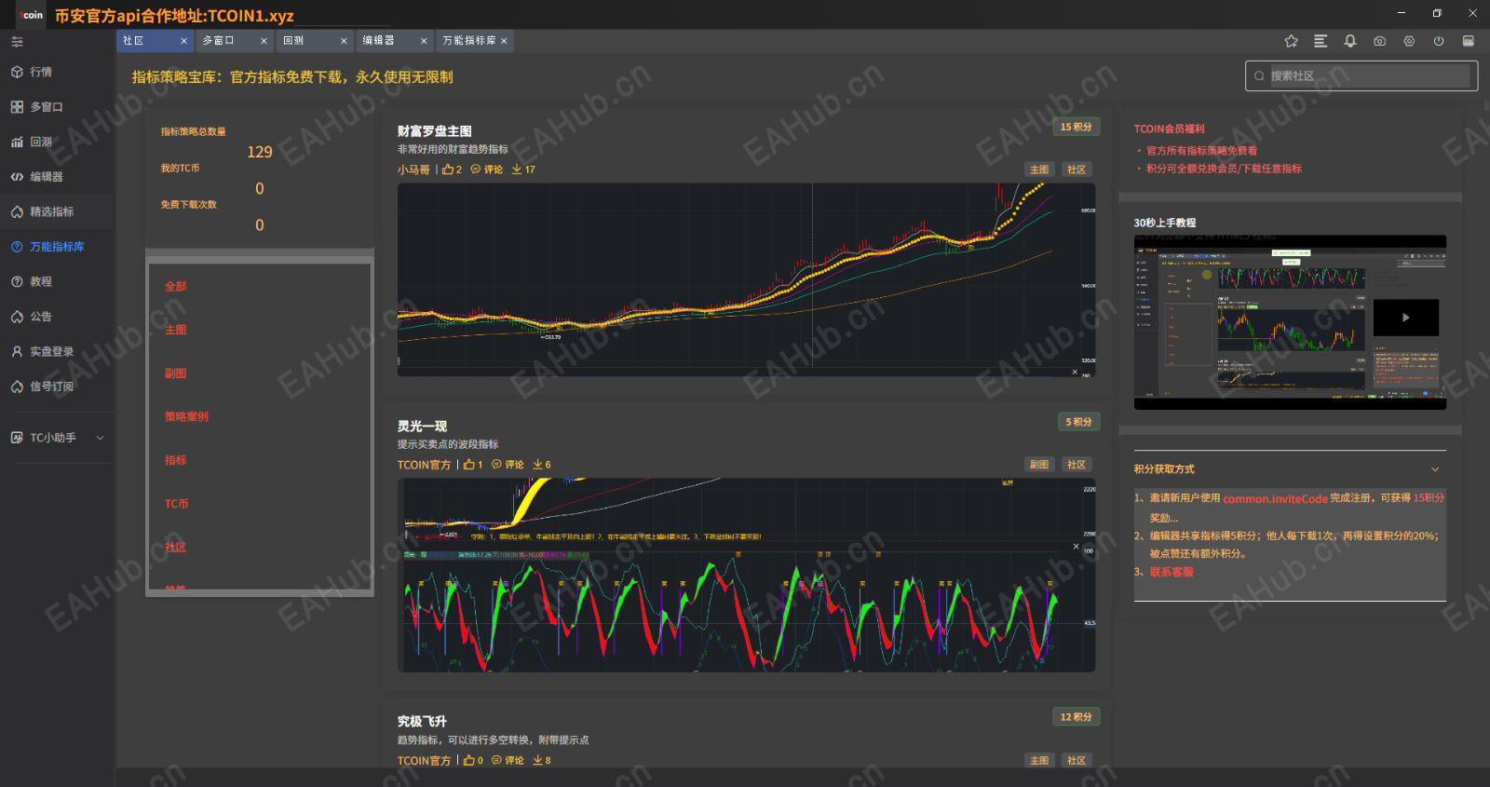Click download icon for 灵光一现

point(538,465)
